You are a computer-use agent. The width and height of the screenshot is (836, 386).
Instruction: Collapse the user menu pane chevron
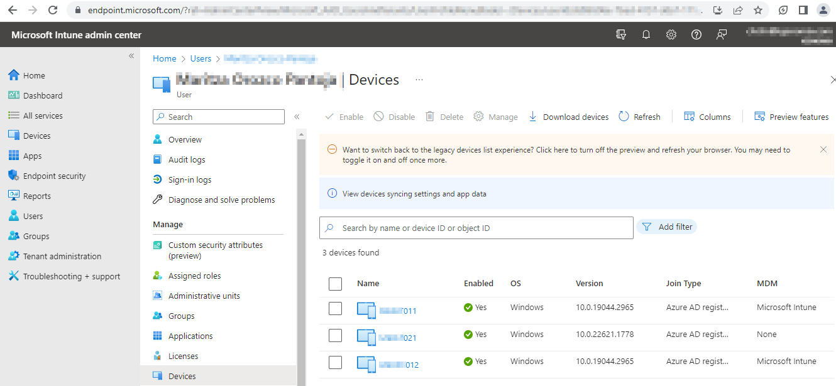click(x=297, y=117)
